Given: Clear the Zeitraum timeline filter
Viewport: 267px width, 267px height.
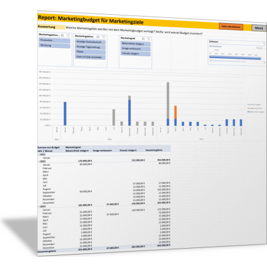Looking at the screenshot, I should pos(264,43).
